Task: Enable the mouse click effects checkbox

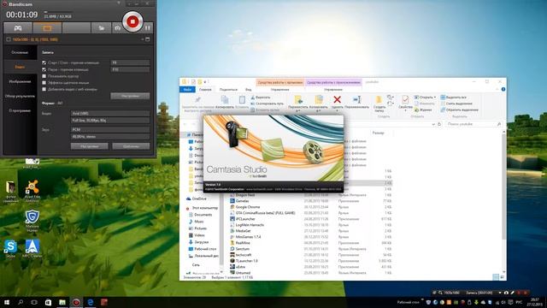Action: [x=44, y=83]
